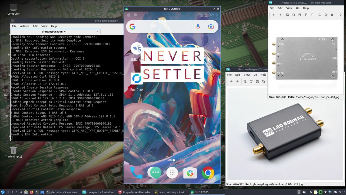346x195 pixels.
Task: Click 'Size: 400×400' status text in viewer
Action: pyautogui.click(x=277, y=97)
